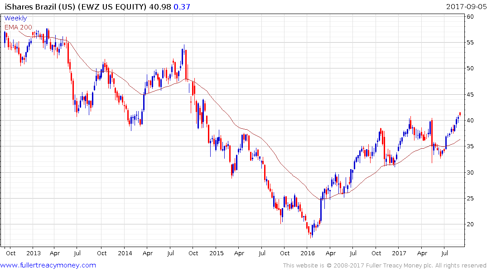Click the 2015 year label on time axis
Viewport: 487px width, 272px height.
click(217, 253)
